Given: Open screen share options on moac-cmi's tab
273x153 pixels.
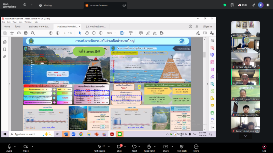Looking at the screenshot, I should pos(124,5).
